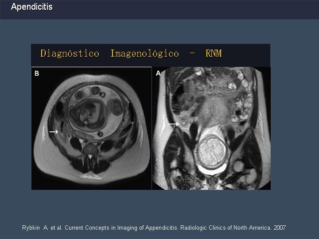This screenshot has width=319, height=239.
Task: Click the spinal canal in axial image
Action: click(90, 157)
